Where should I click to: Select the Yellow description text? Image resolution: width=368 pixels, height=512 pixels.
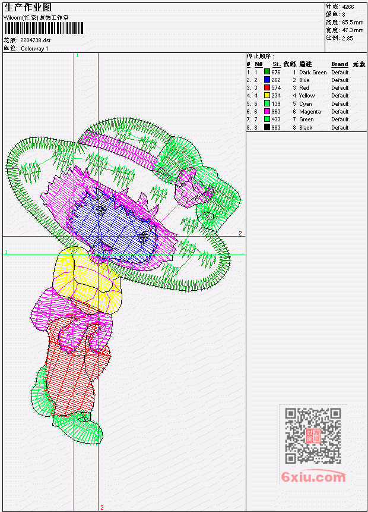point(307,96)
